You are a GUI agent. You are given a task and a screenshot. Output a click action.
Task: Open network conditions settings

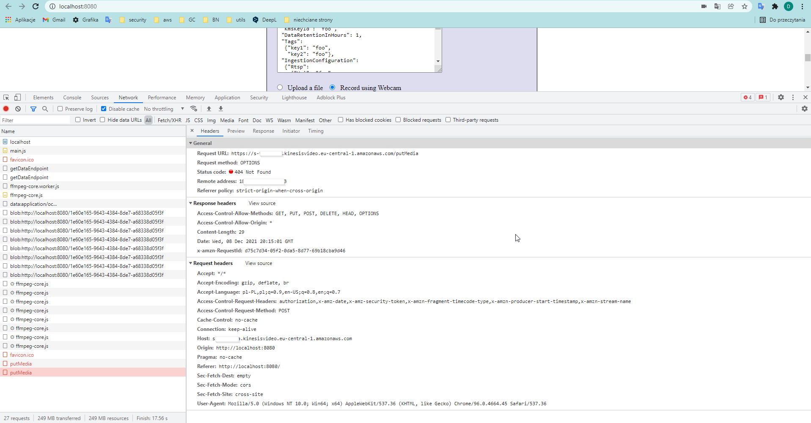[x=194, y=109]
